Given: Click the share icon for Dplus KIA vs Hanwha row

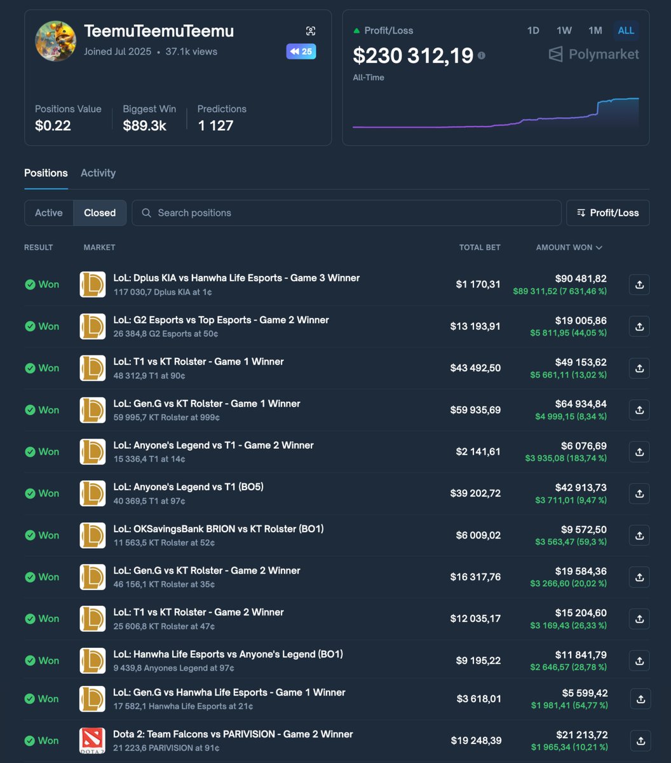Looking at the screenshot, I should [639, 284].
